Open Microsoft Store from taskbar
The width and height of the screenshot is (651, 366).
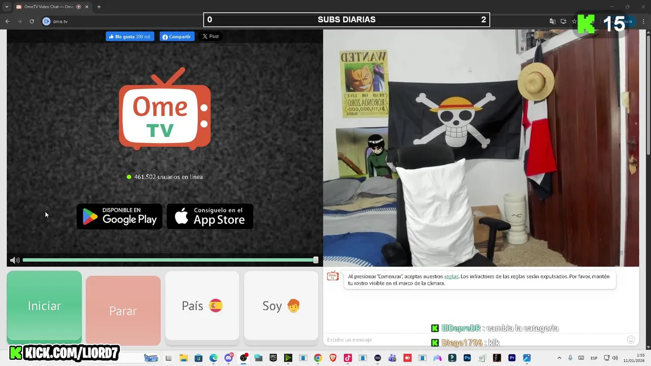[x=198, y=358]
